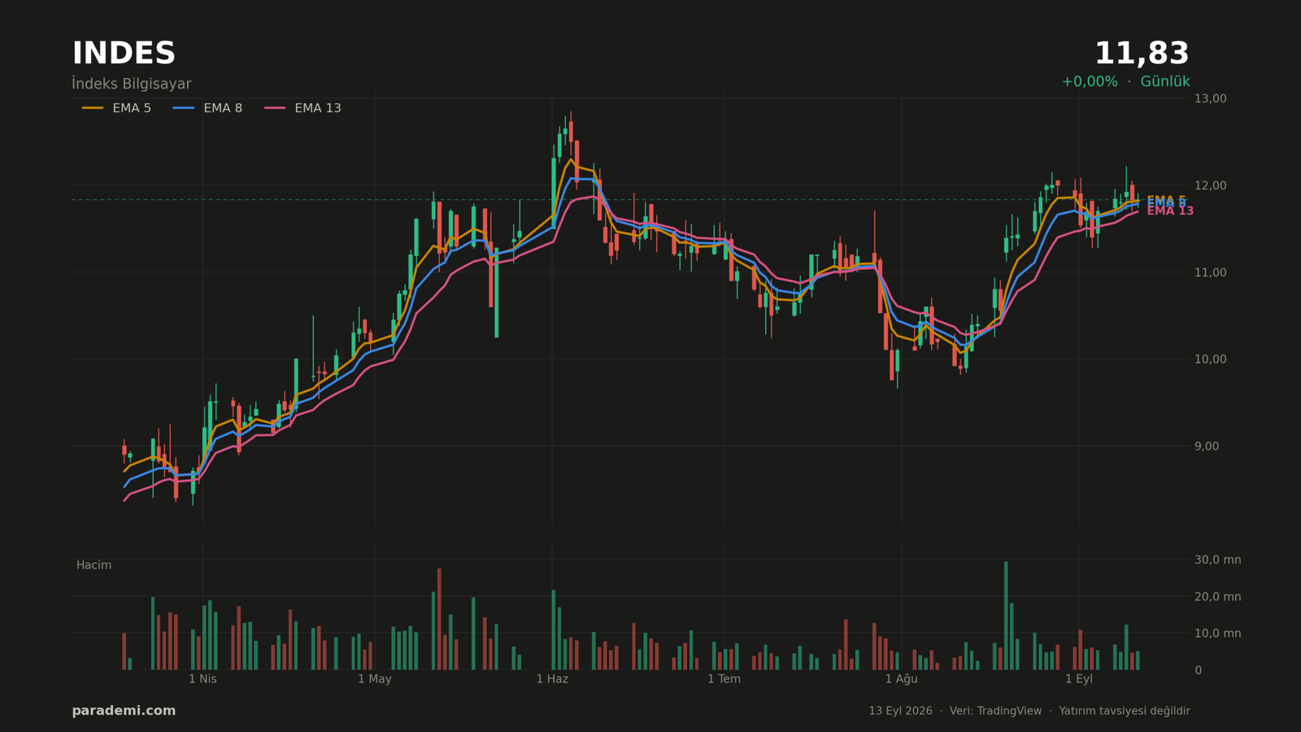Click the EMA 5 legend entry
The width and height of the screenshot is (1301, 732).
[x=116, y=108]
